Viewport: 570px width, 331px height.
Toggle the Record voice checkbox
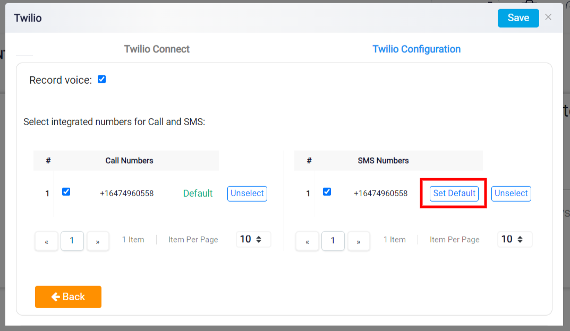pos(102,80)
